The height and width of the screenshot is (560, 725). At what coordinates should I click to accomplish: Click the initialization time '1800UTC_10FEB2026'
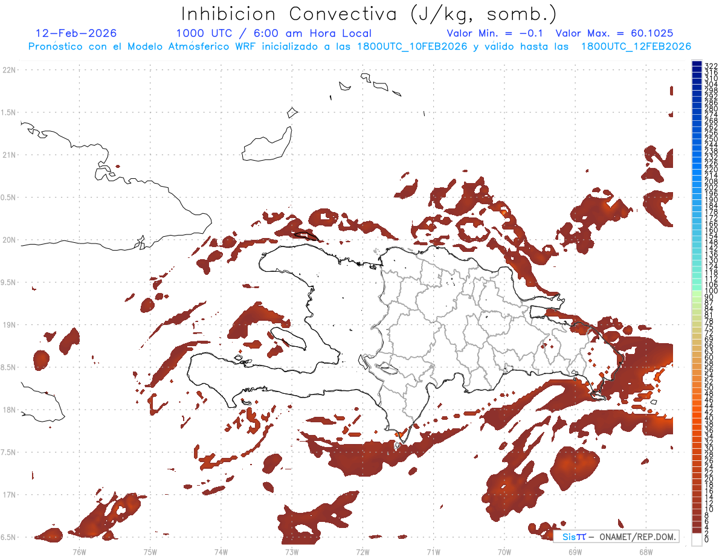413,47
